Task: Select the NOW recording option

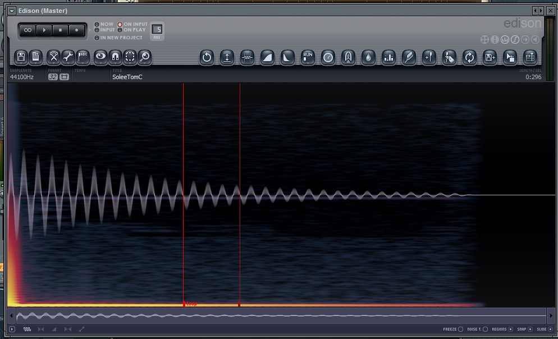Action: pyautogui.click(x=104, y=24)
